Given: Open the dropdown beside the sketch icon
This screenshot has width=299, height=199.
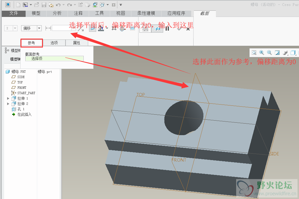Looking at the screenshot, I should click(x=31, y=5).
